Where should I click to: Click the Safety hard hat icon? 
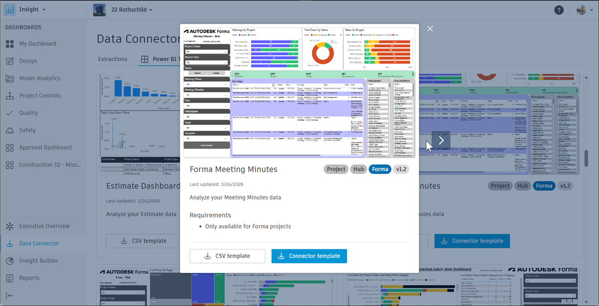tap(10, 130)
